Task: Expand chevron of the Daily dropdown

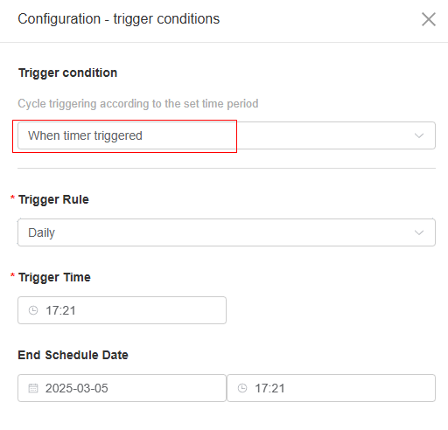Action: 419,232
